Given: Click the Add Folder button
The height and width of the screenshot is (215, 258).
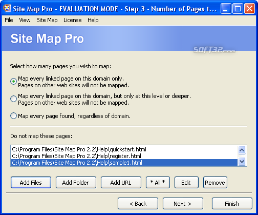Looking at the screenshot, I should 76,183.
